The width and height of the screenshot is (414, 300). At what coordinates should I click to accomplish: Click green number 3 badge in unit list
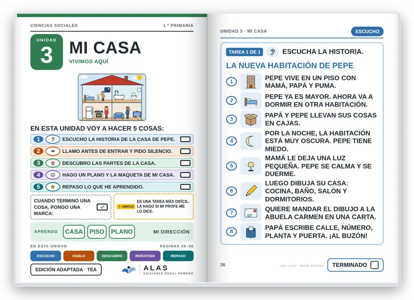point(38,163)
